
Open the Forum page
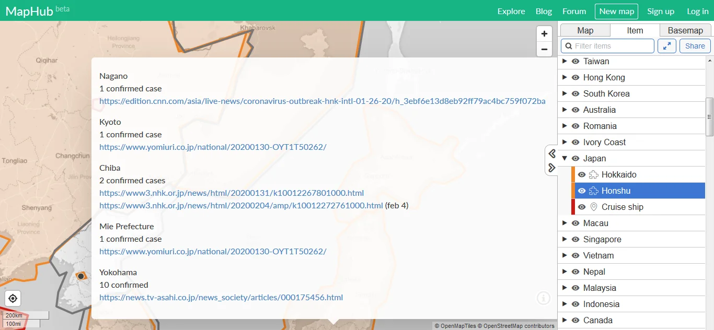coord(574,11)
